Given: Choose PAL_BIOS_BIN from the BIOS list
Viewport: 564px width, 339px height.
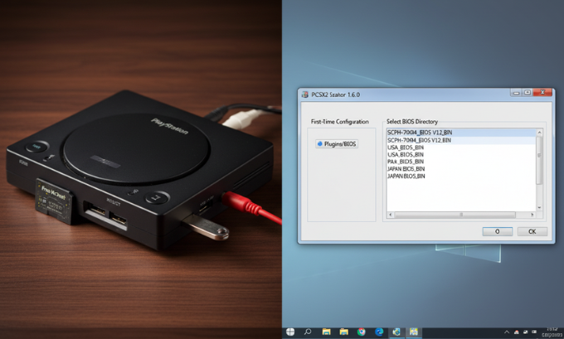Looking at the screenshot, I should pos(406,162).
